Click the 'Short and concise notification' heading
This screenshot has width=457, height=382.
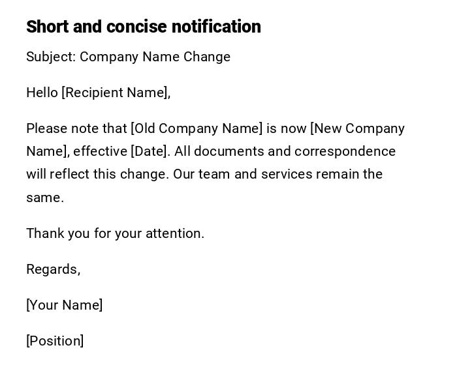coord(143,27)
